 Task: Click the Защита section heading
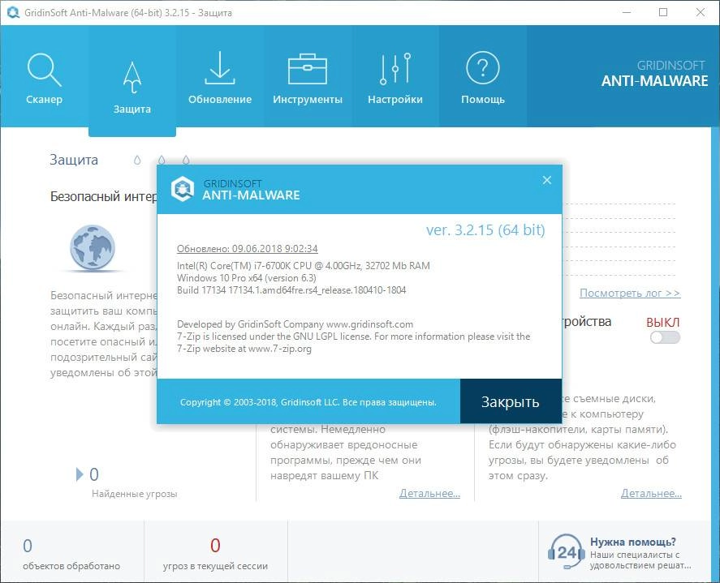pyautogui.click(x=74, y=160)
